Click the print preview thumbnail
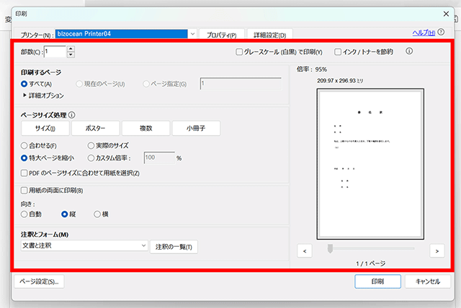The image size is (461, 308). pyautogui.click(x=370, y=164)
